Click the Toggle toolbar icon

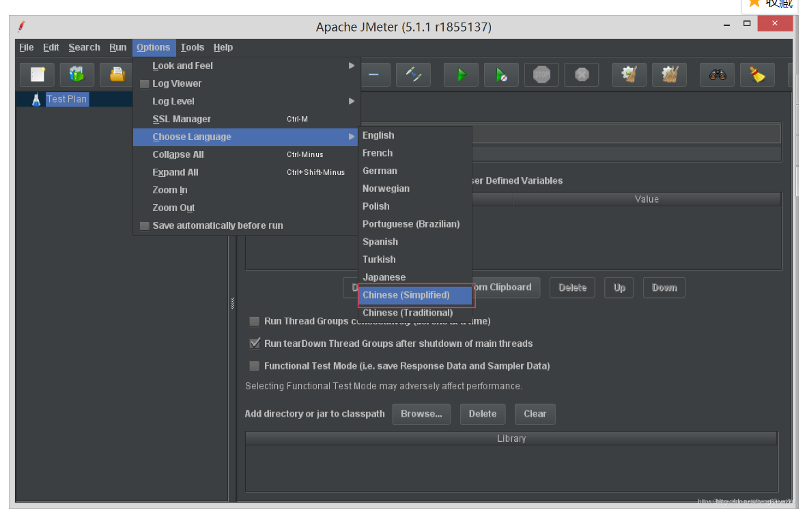pos(413,74)
